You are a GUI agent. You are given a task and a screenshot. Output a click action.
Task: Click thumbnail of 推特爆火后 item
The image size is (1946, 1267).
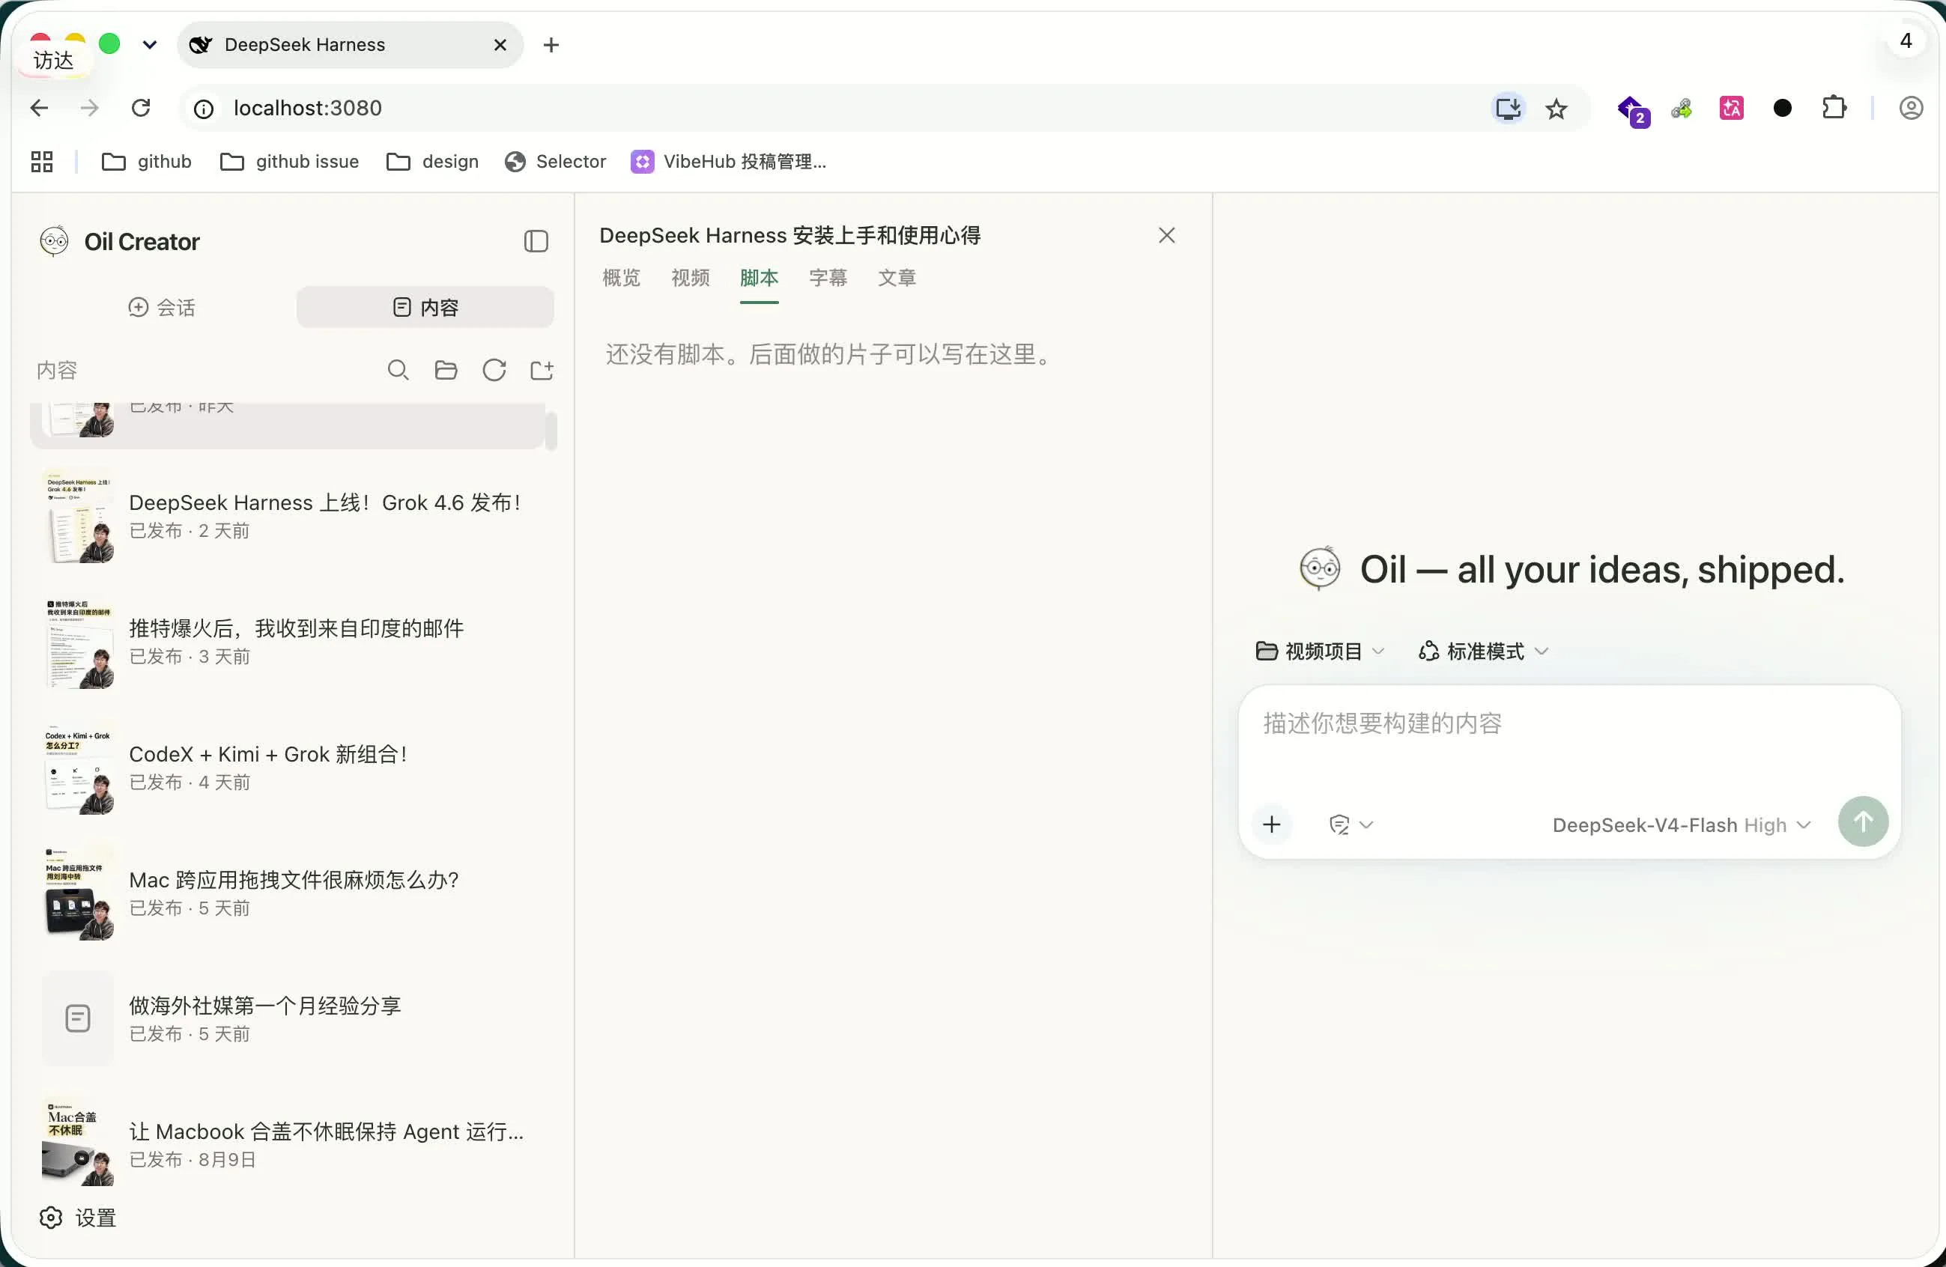[x=78, y=642]
